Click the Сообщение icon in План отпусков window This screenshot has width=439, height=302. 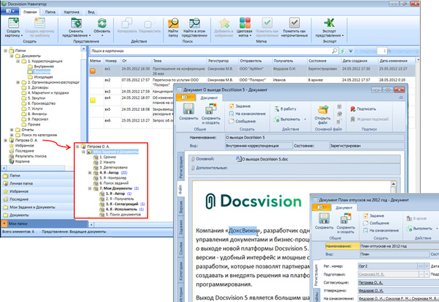click(366, 223)
